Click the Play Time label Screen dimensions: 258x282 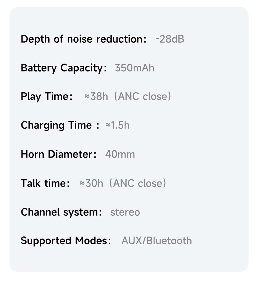[46, 96]
